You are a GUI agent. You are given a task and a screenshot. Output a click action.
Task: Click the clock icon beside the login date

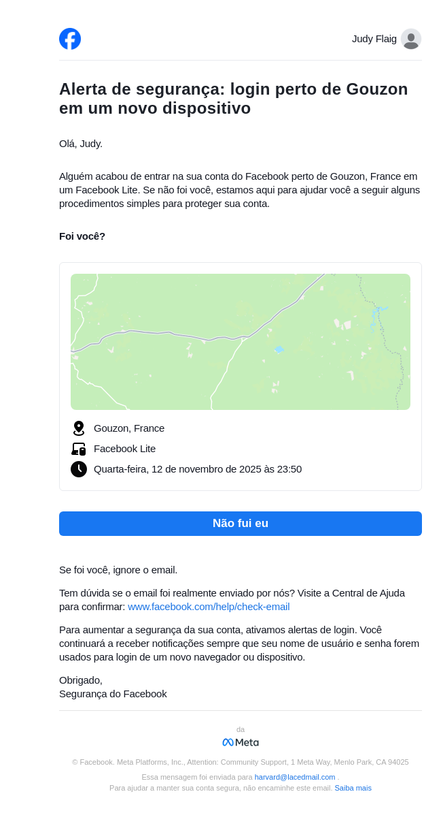coord(79,469)
